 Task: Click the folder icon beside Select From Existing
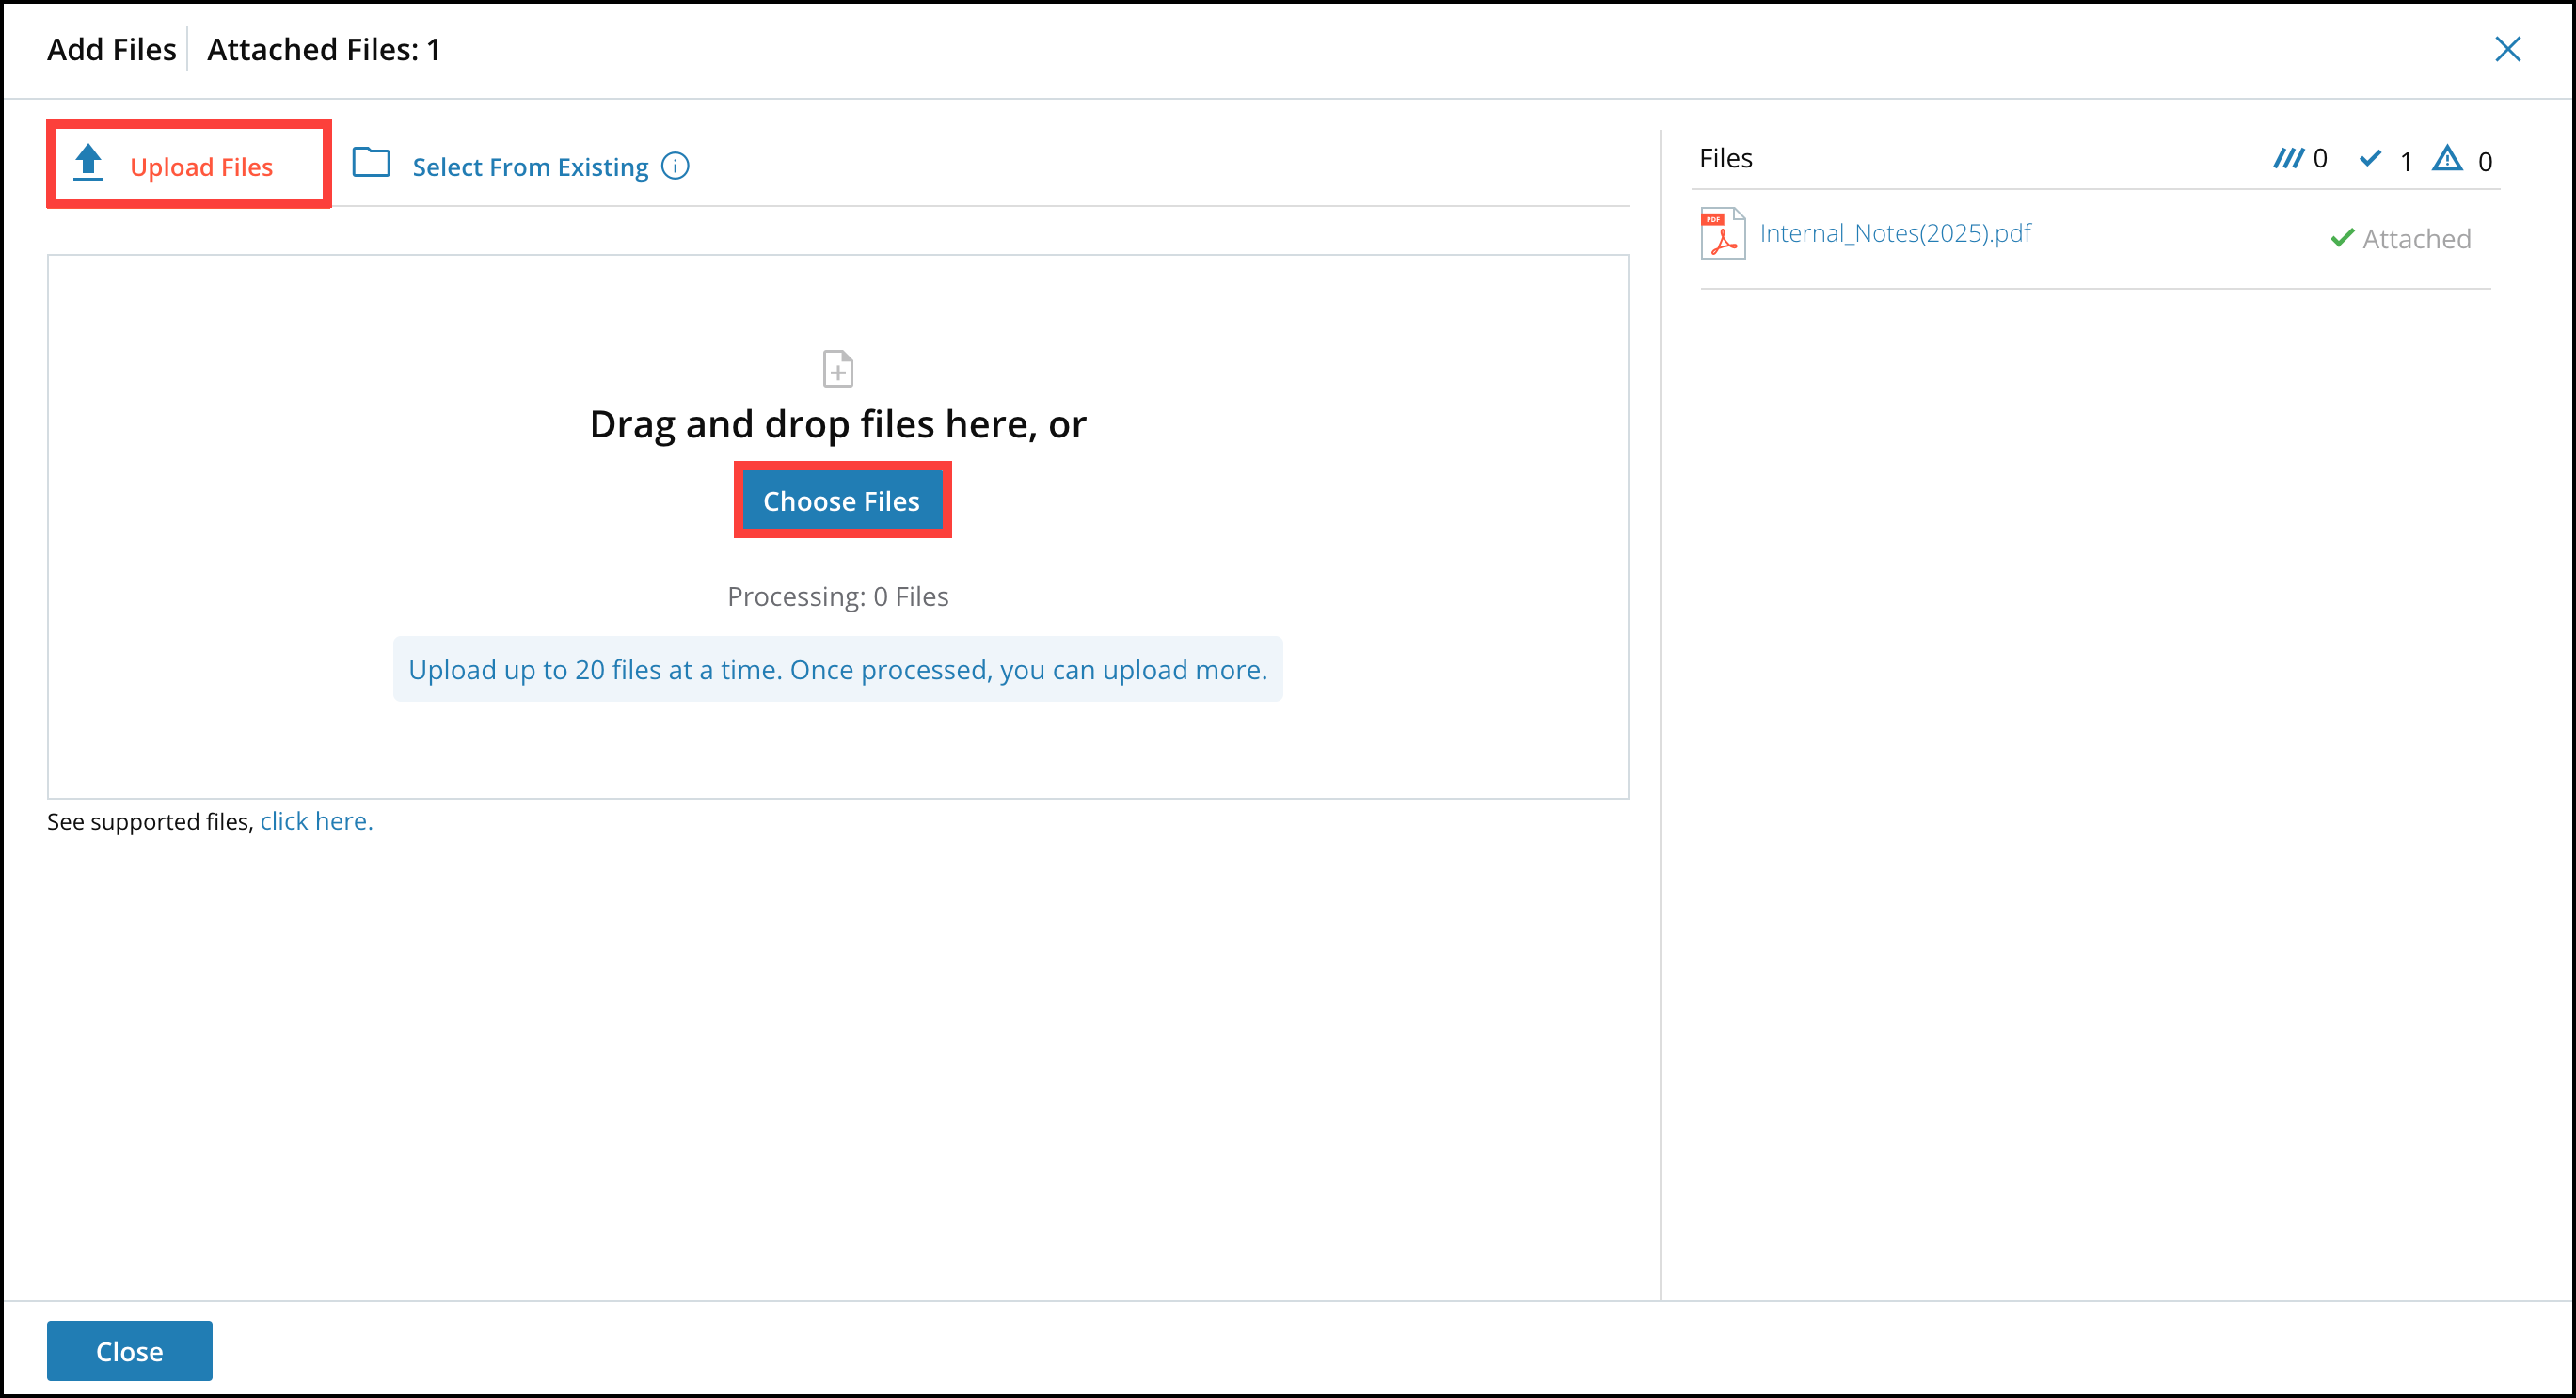[x=371, y=163]
